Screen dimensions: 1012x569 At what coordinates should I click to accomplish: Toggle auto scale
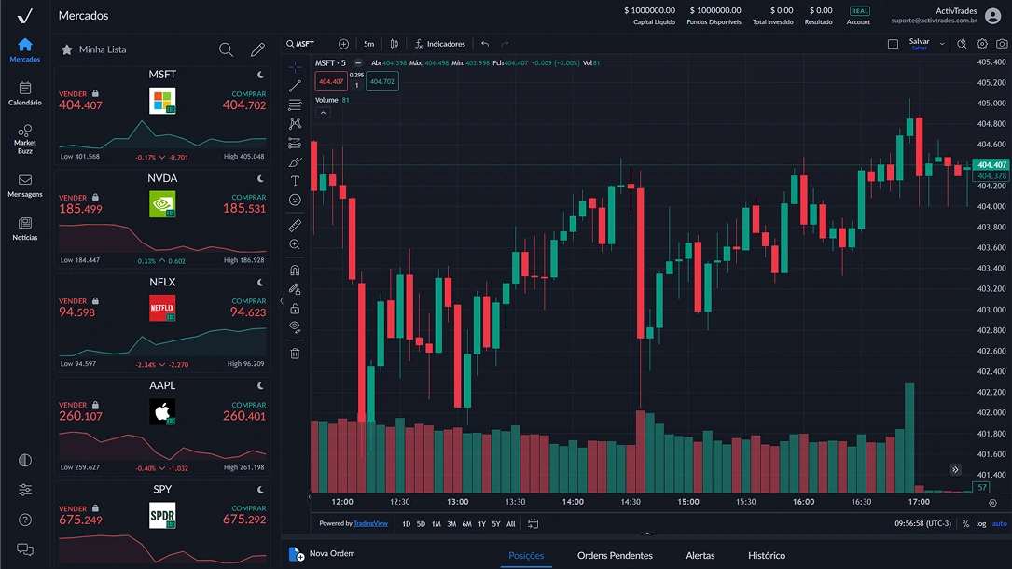999,524
